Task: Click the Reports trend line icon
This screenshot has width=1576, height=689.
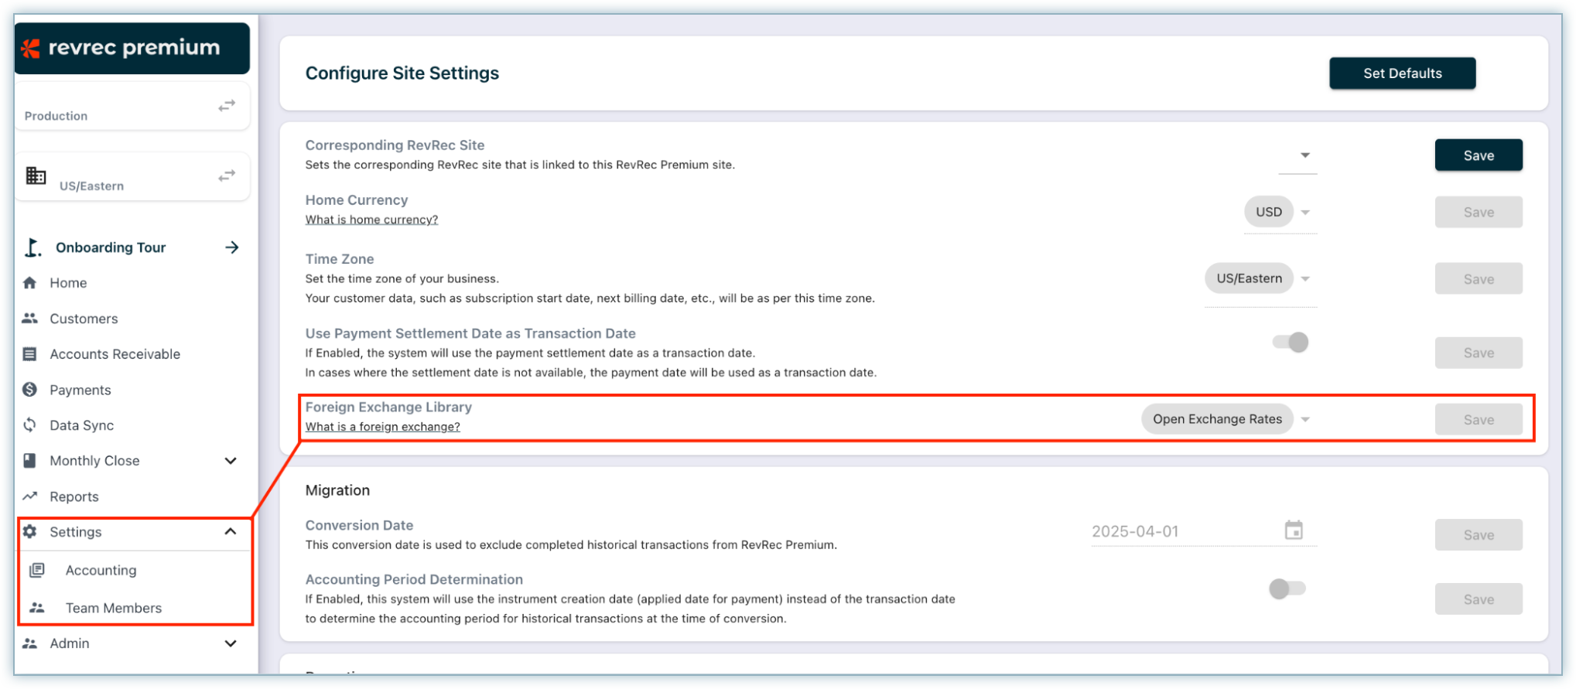Action: point(30,496)
